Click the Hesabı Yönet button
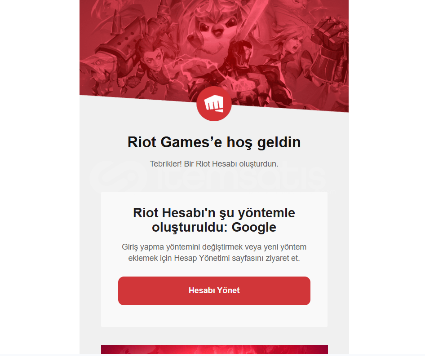Screen dimensions: 425x356 coord(214,291)
